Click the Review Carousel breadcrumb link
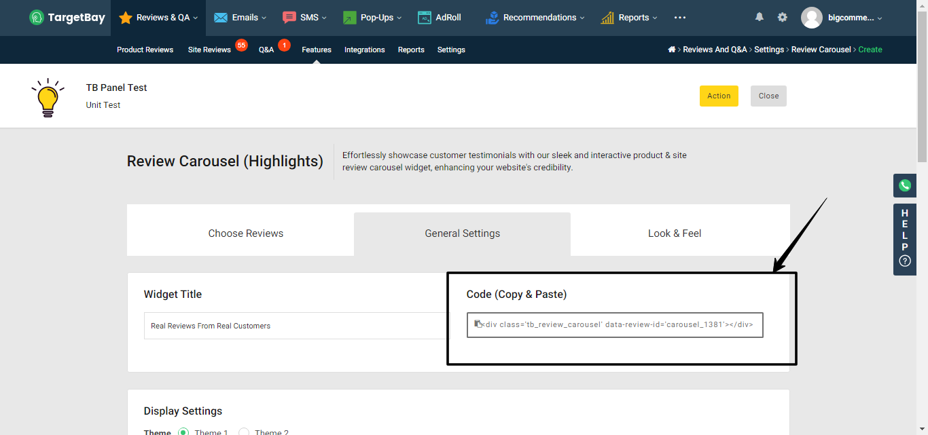 pyautogui.click(x=821, y=50)
